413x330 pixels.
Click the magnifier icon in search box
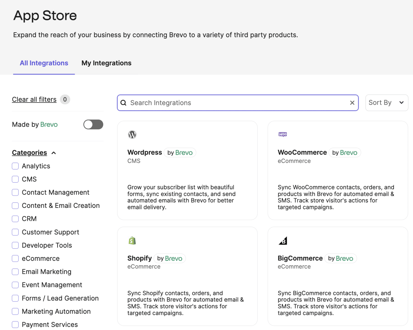coord(123,103)
